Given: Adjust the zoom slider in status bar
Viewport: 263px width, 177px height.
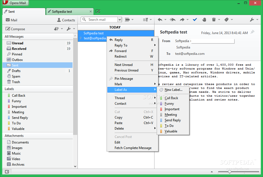Looking at the screenshot, I should 230,172.
